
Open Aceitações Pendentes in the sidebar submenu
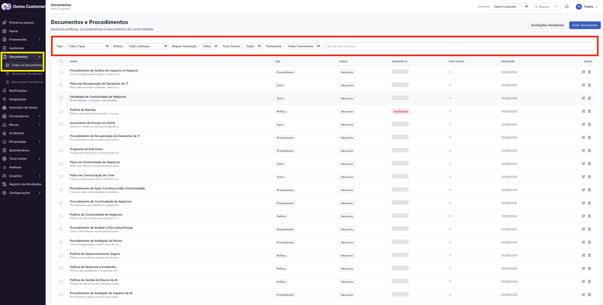click(x=24, y=74)
